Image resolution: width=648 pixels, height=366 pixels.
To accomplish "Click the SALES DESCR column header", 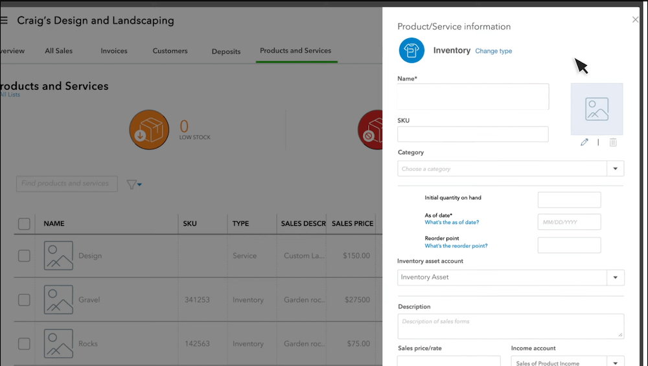I will click(303, 224).
